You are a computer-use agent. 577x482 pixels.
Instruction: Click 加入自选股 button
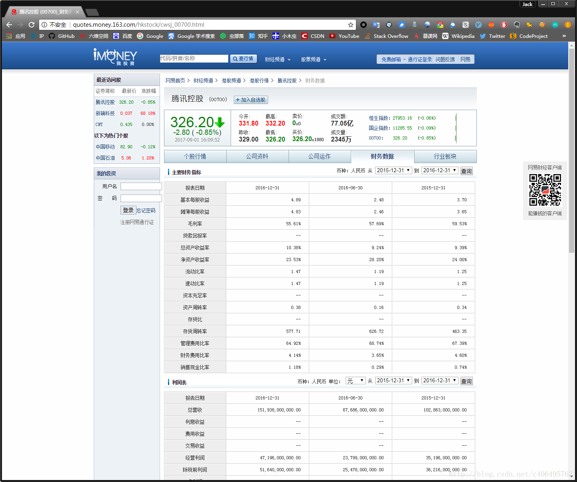[x=251, y=100]
